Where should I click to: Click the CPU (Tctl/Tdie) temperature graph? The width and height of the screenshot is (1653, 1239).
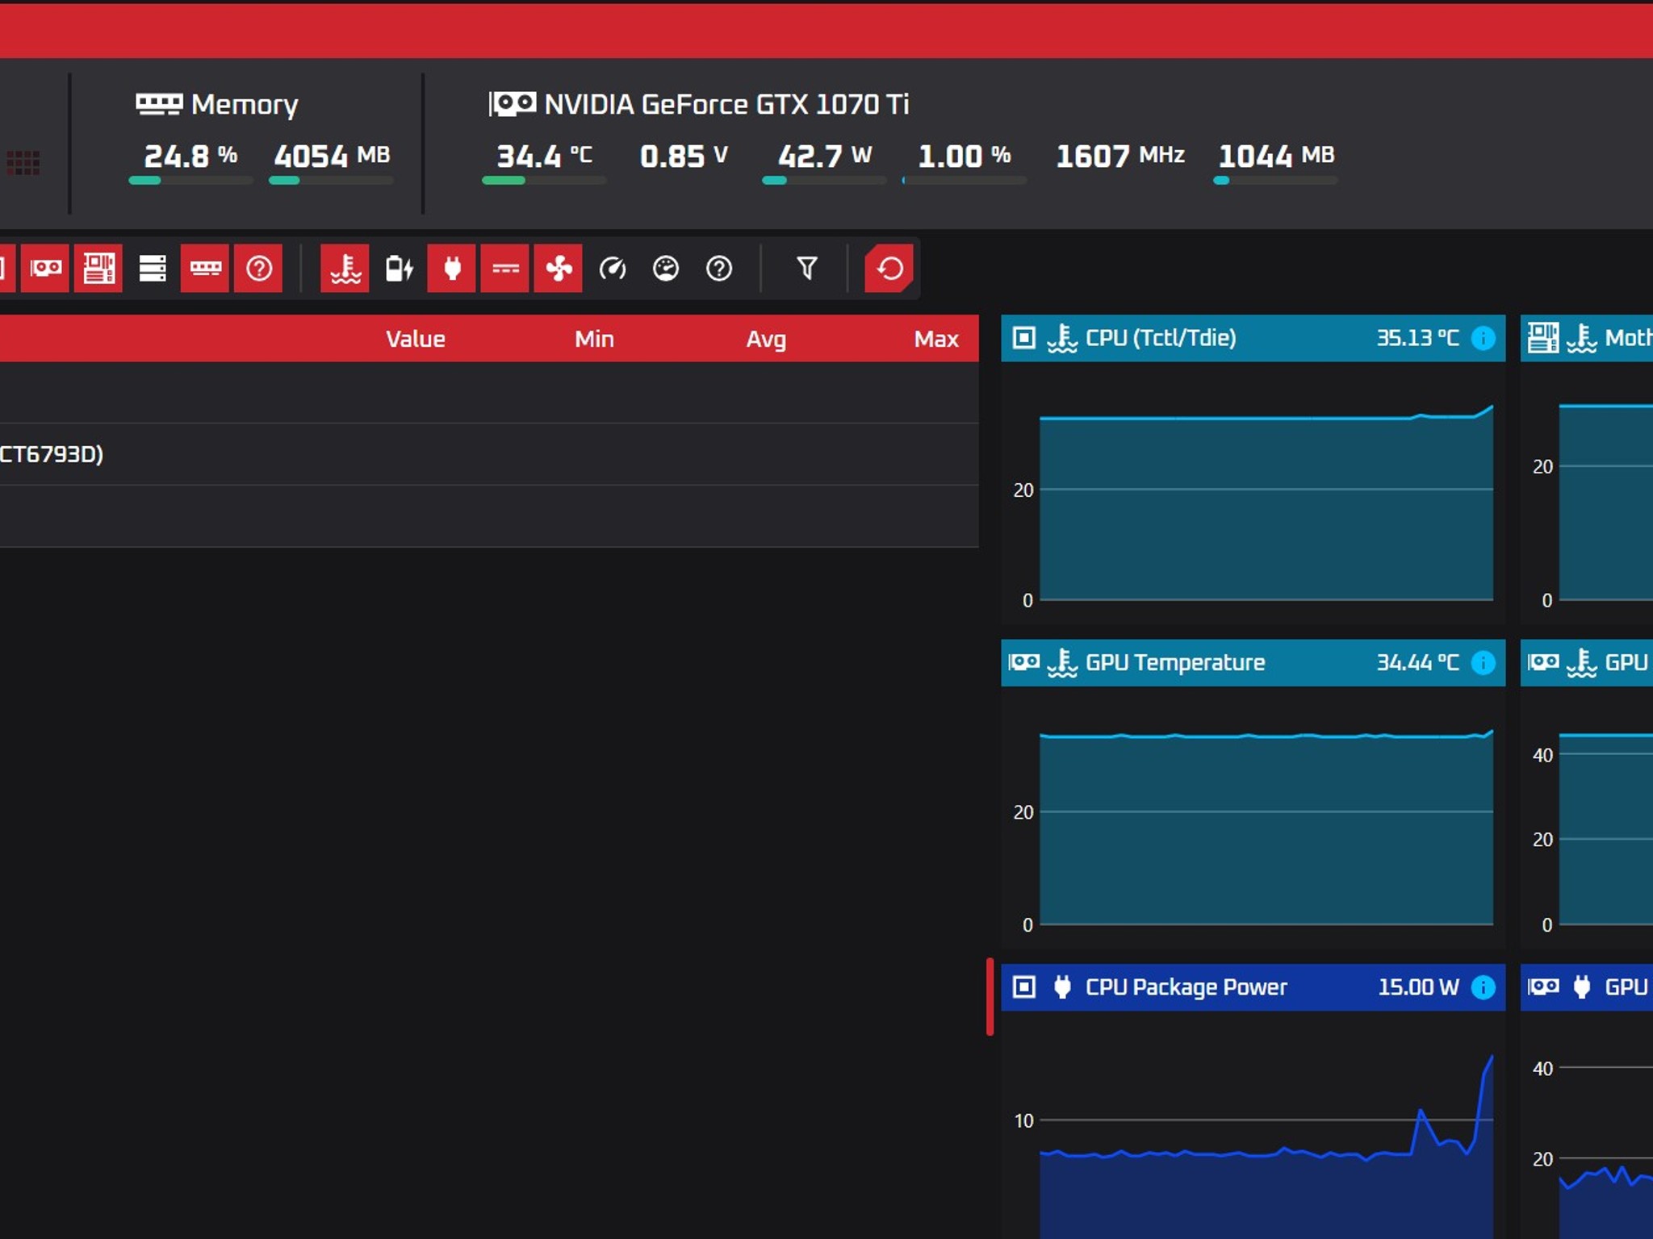(x=1266, y=502)
